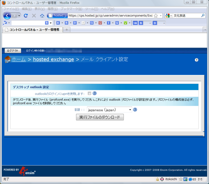Expand the dropdown beside the toolbar text field
The image size is (209, 184).
coord(51,23)
